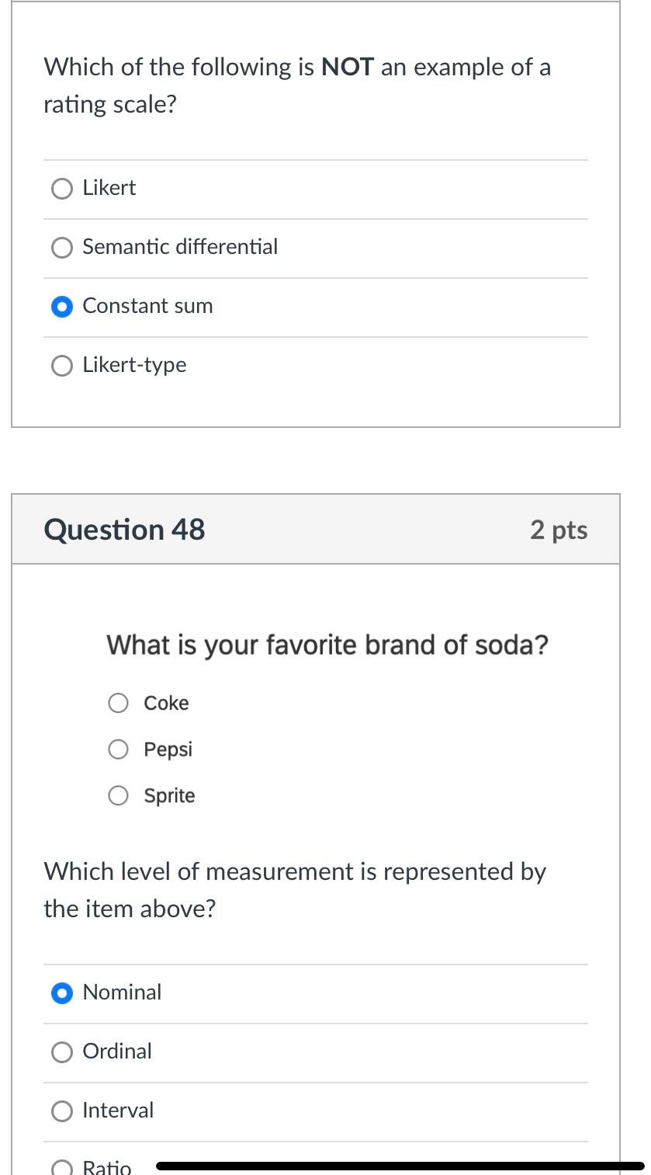Change the answer from Nominal to Ordinal
This screenshot has height=1175, width=651.
click(61, 1052)
